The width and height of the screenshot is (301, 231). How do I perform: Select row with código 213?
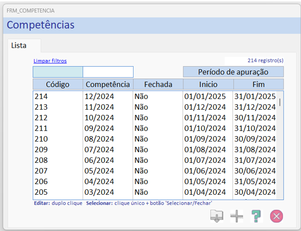pos(155,107)
